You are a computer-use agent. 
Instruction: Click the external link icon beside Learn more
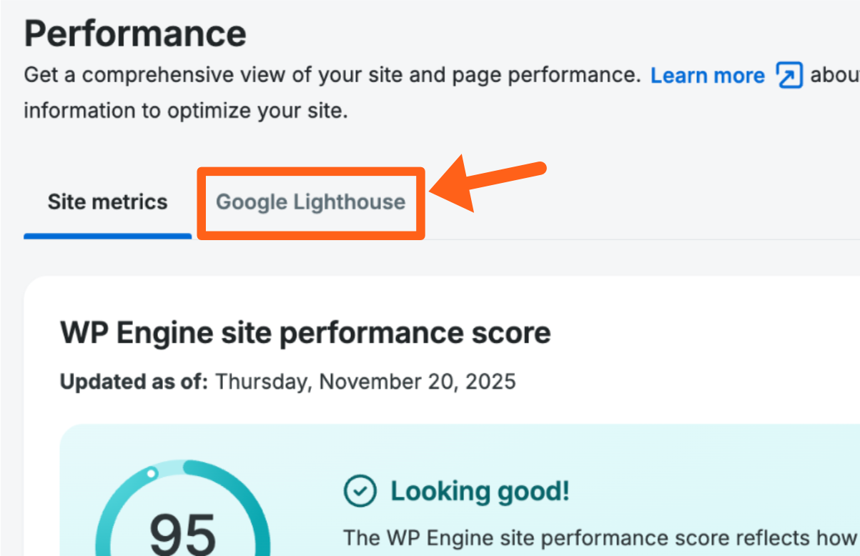coord(789,76)
